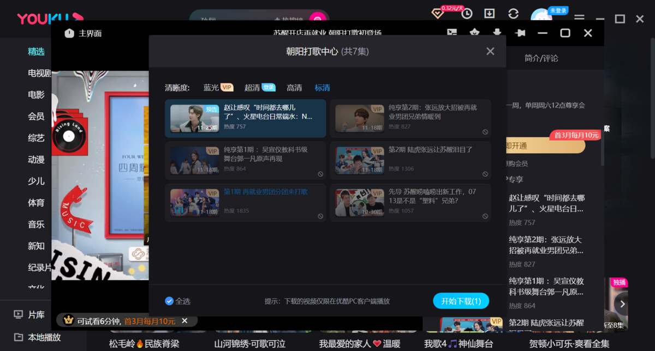Viewport: 655px width, 351px height.
Task: Select episode 赵让感叹 预告 card
Action: point(246,118)
